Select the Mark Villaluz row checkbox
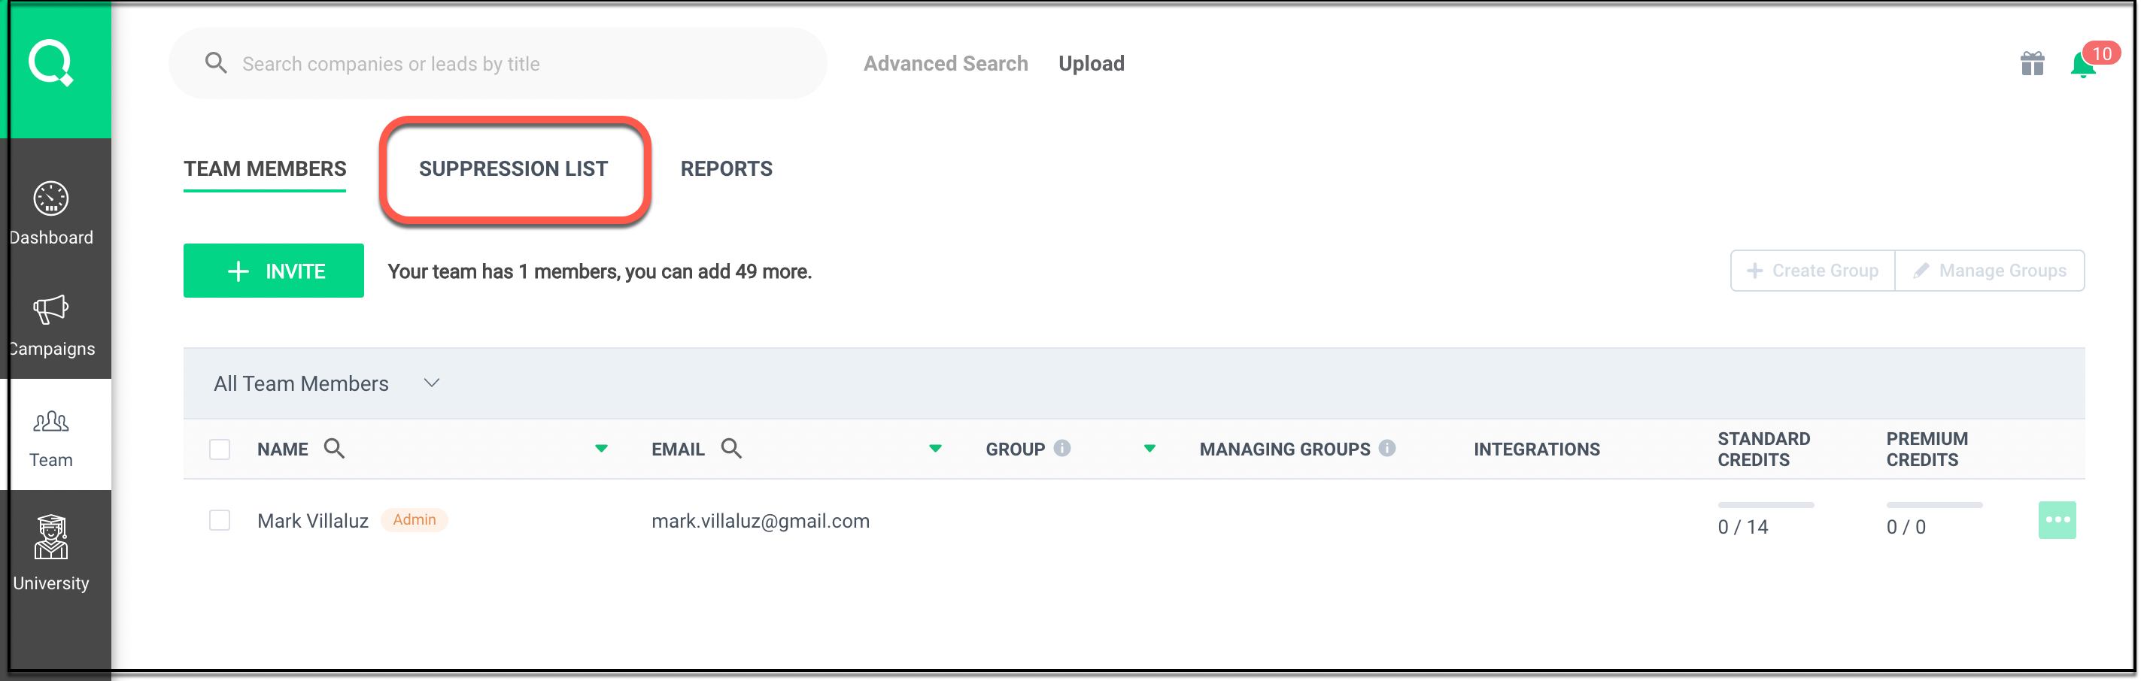Screen dimensions: 2141x681 [220, 521]
